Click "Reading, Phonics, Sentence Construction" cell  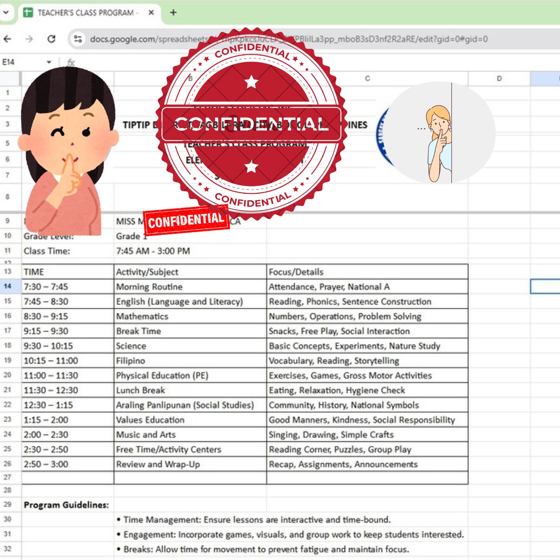[367, 301]
